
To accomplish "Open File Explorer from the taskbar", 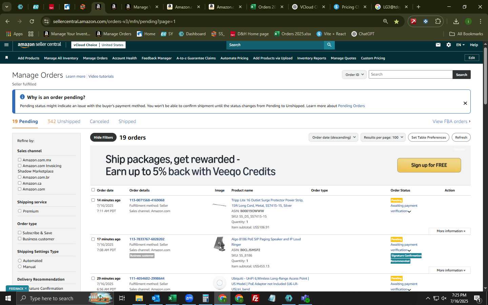I will pyautogui.click(x=139, y=298).
